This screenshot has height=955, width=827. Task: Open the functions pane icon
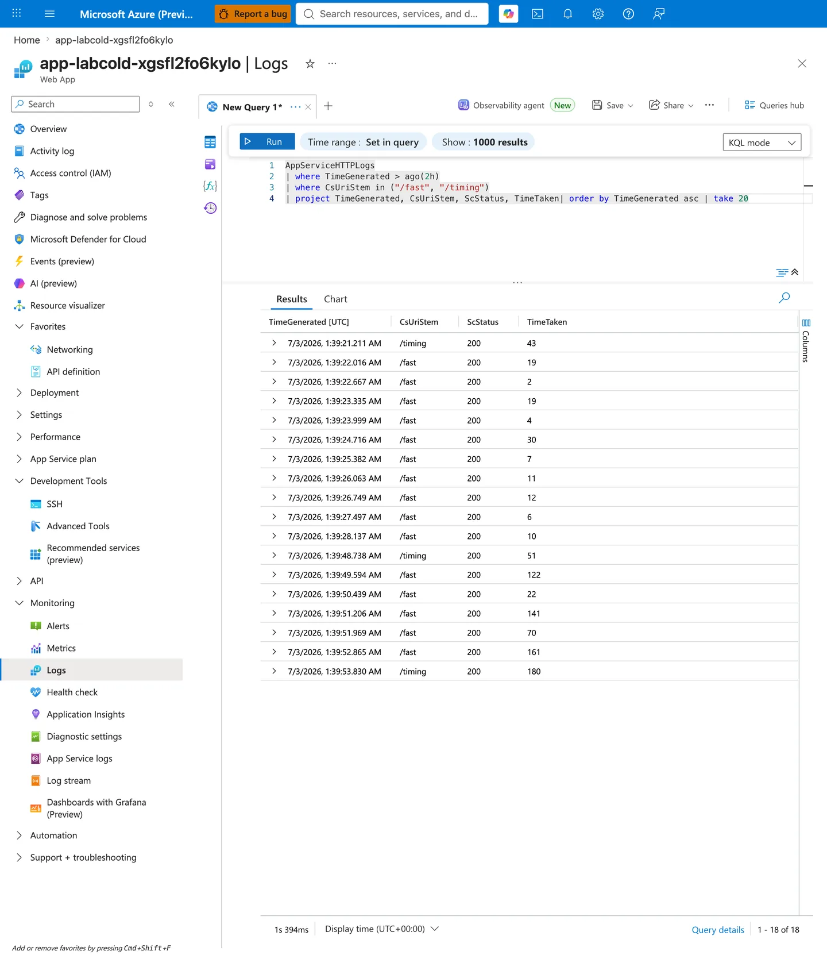click(210, 186)
